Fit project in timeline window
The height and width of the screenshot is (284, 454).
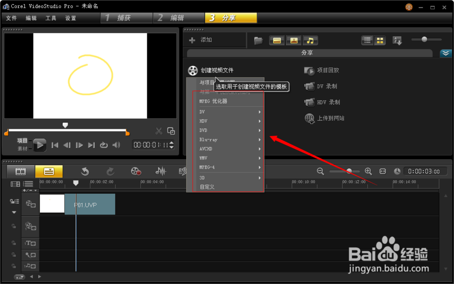pos(383,171)
